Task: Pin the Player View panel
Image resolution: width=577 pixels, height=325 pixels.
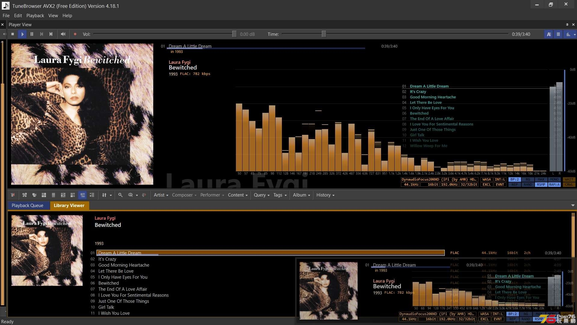Action: tap(567, 25)
